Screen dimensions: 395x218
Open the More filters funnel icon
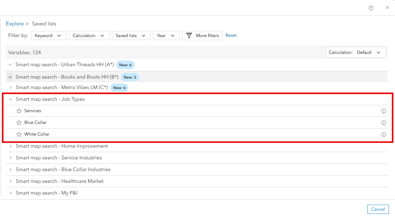click(189, 35)
